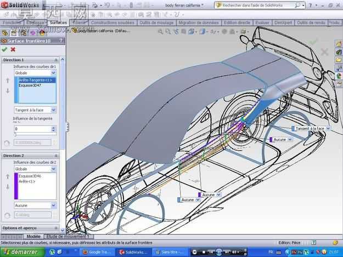
Task: Move Direction 2 curve down with arrow
Action: 8,187
